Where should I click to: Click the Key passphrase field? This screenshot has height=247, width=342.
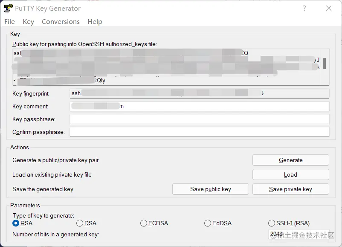(x=199, y=119)
